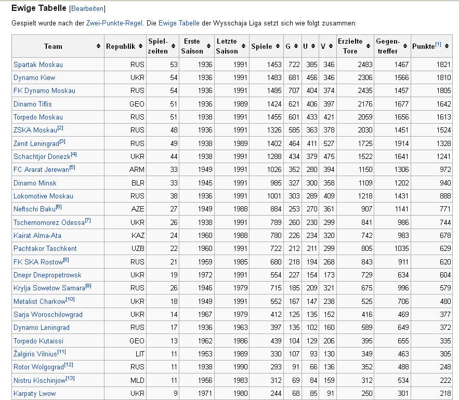This screenshot has width=459, height=400.
Task: Sort by Erzielte Tore sort icon
Action: 368,46
